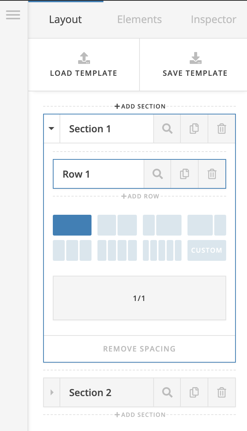Click Remove Spacing link

139,349
